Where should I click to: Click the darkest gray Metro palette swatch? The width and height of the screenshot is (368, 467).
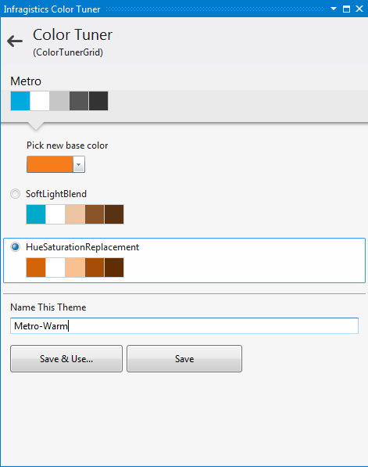click(98, 101)
